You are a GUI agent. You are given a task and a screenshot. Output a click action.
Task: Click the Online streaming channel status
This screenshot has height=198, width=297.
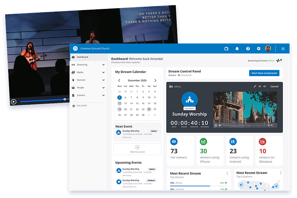pos(271,61)
